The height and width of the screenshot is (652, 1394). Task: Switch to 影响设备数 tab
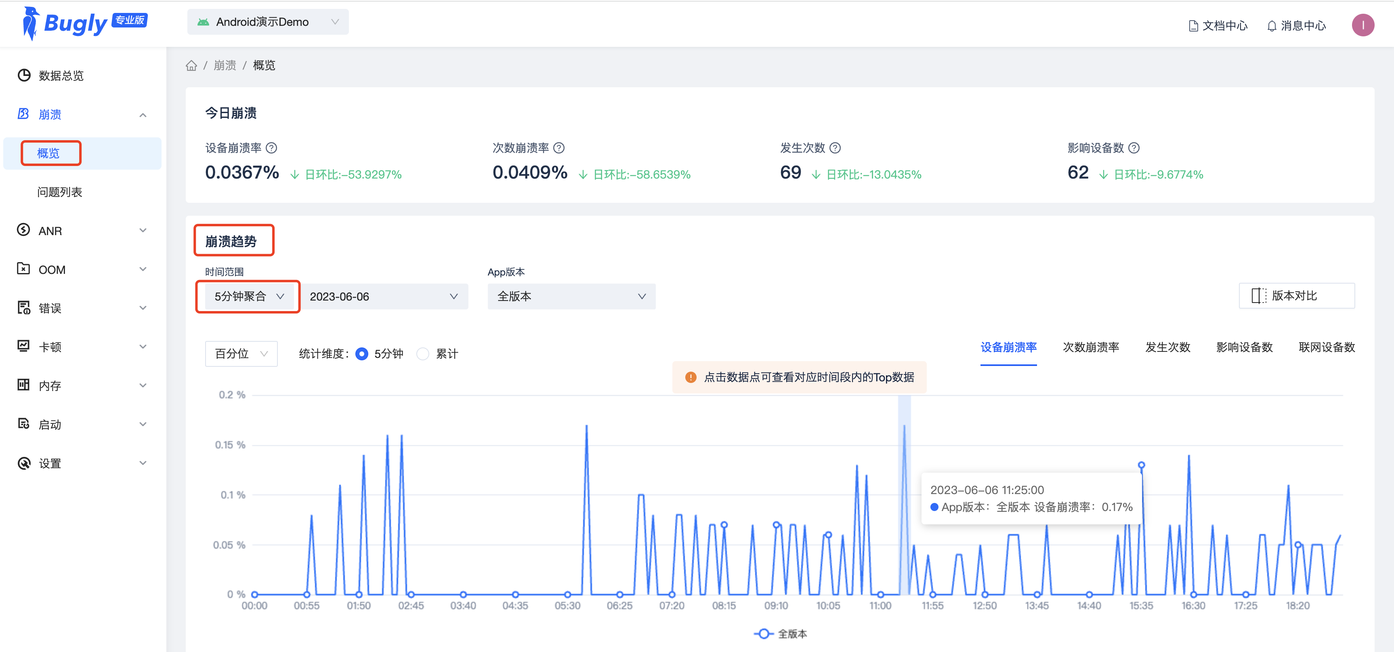[1244, 347]
